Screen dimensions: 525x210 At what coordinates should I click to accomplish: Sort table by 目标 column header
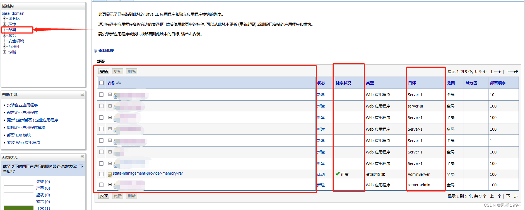coord(412,83)
